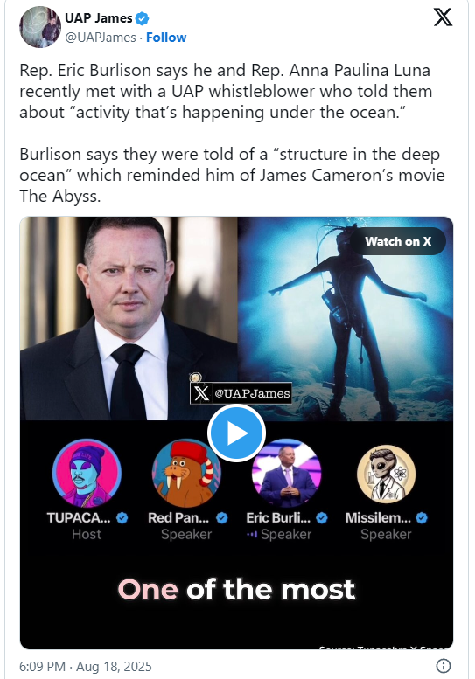Click the info icon beside the tweet date
Viewport: 475px width, 679px height.
click(443, 666)
